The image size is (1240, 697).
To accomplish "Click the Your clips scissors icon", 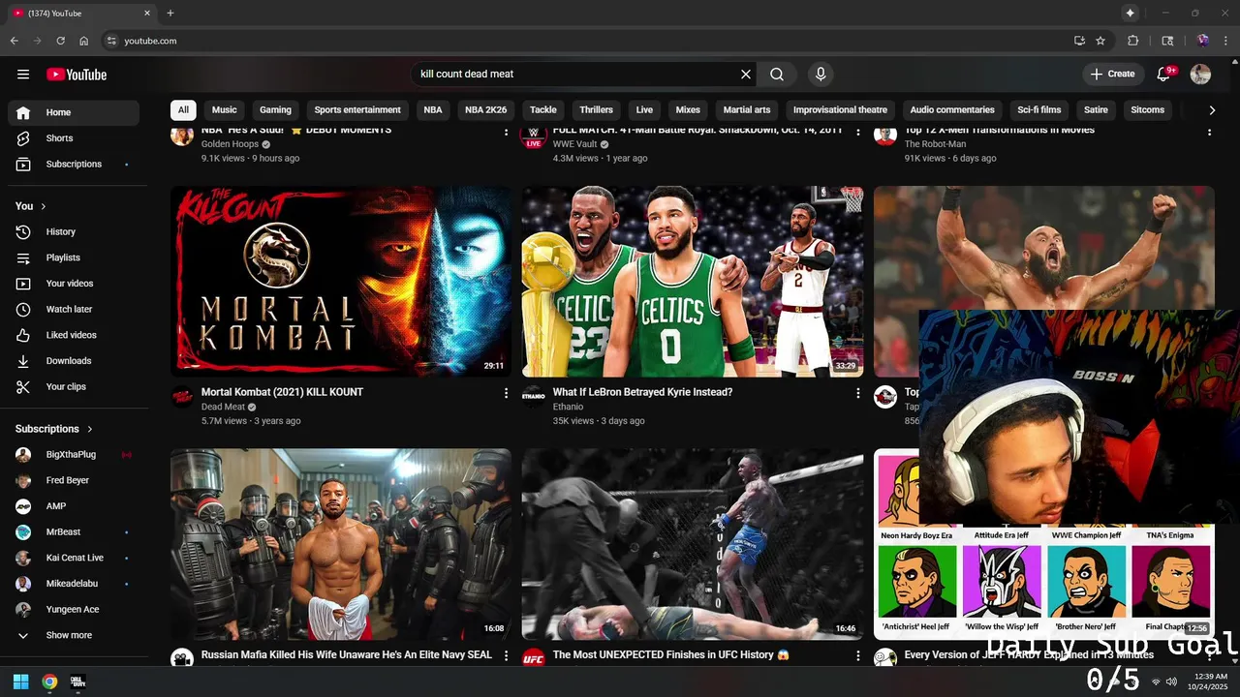I will 24,387.
